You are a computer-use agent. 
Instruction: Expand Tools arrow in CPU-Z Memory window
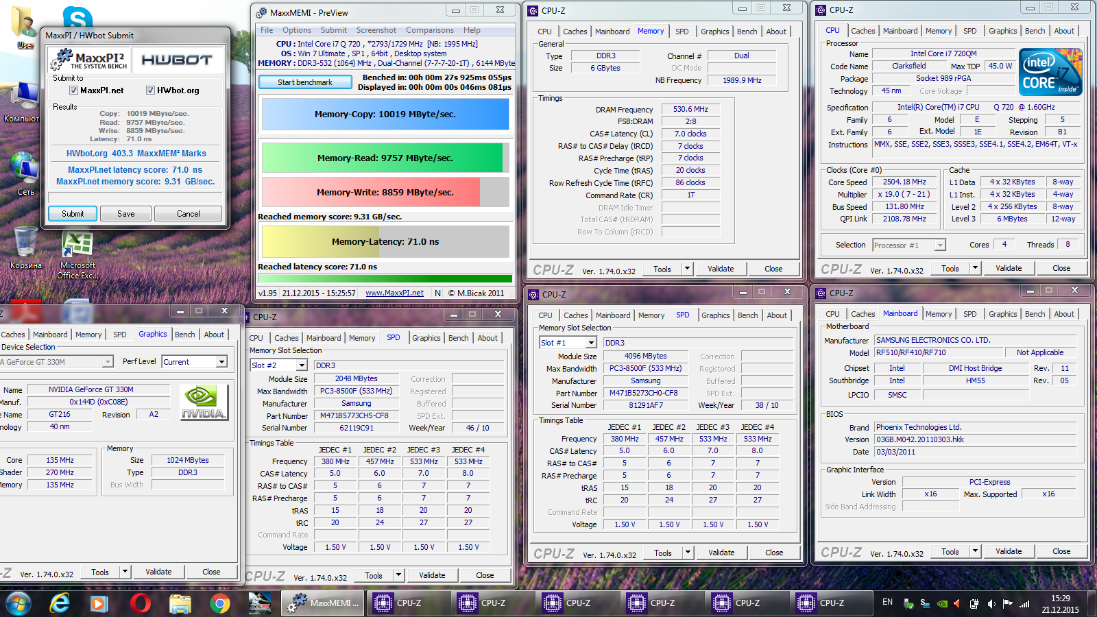click(687, 269)
